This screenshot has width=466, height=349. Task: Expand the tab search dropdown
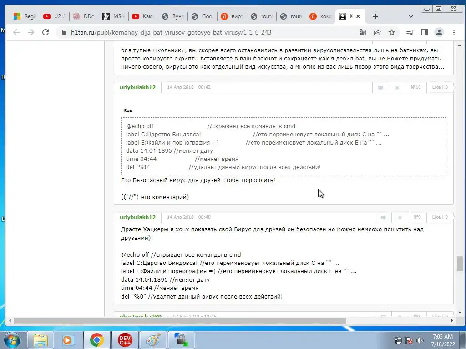[411, 16]
